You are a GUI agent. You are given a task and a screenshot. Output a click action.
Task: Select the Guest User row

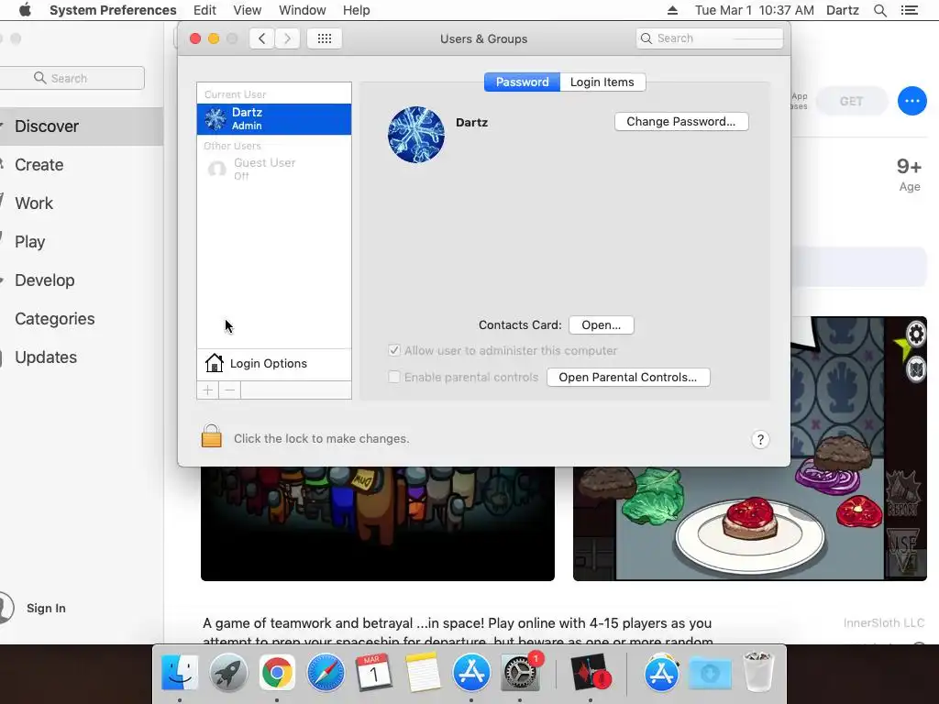click(274, 169)
